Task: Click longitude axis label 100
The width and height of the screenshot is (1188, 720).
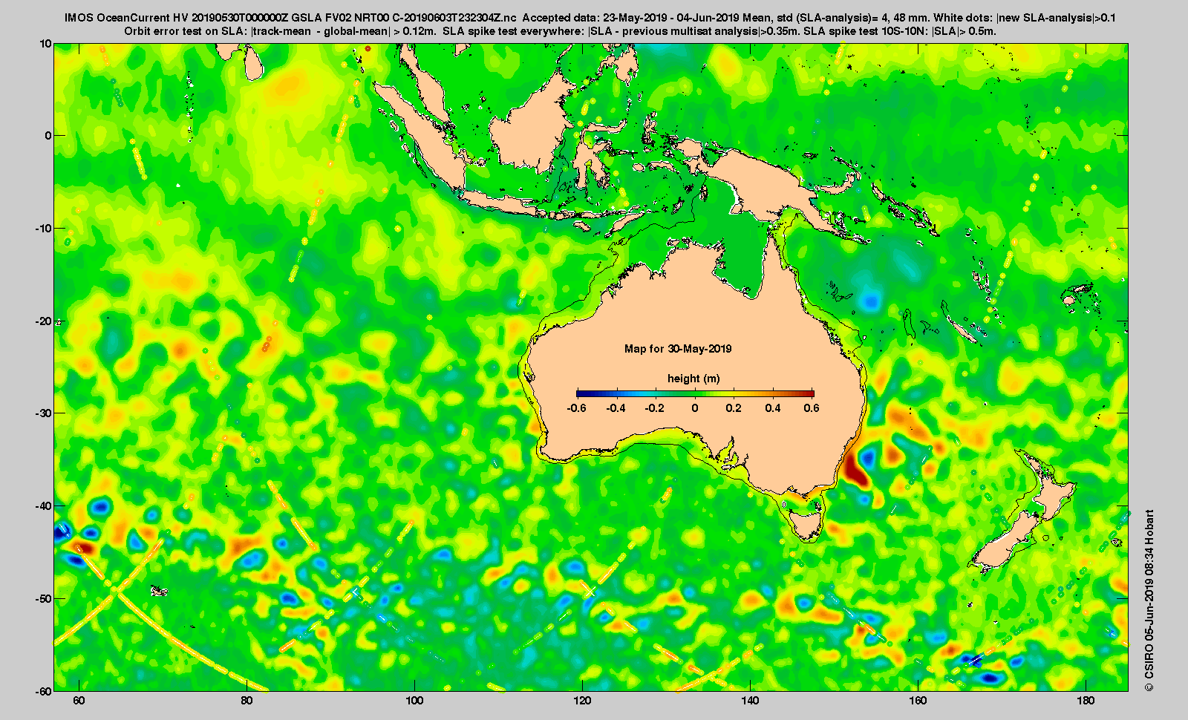Action: click(414, 701)
